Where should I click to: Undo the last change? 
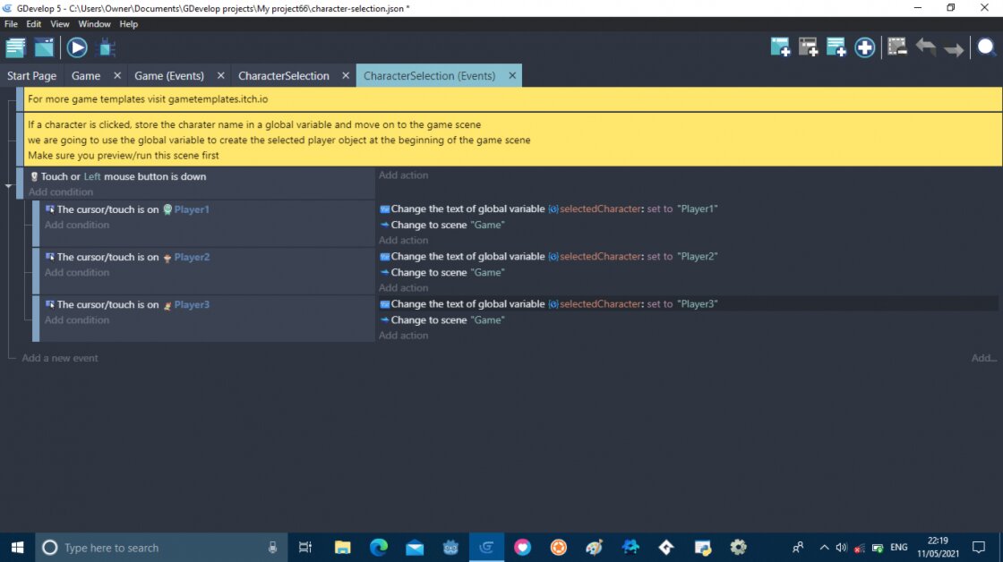[x=927, y=47]
